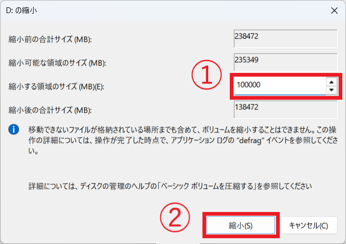Click the 縮小前の合計サイズ (MB) label
The height and width of the screenshot is (244, 346).
(50, 39)
